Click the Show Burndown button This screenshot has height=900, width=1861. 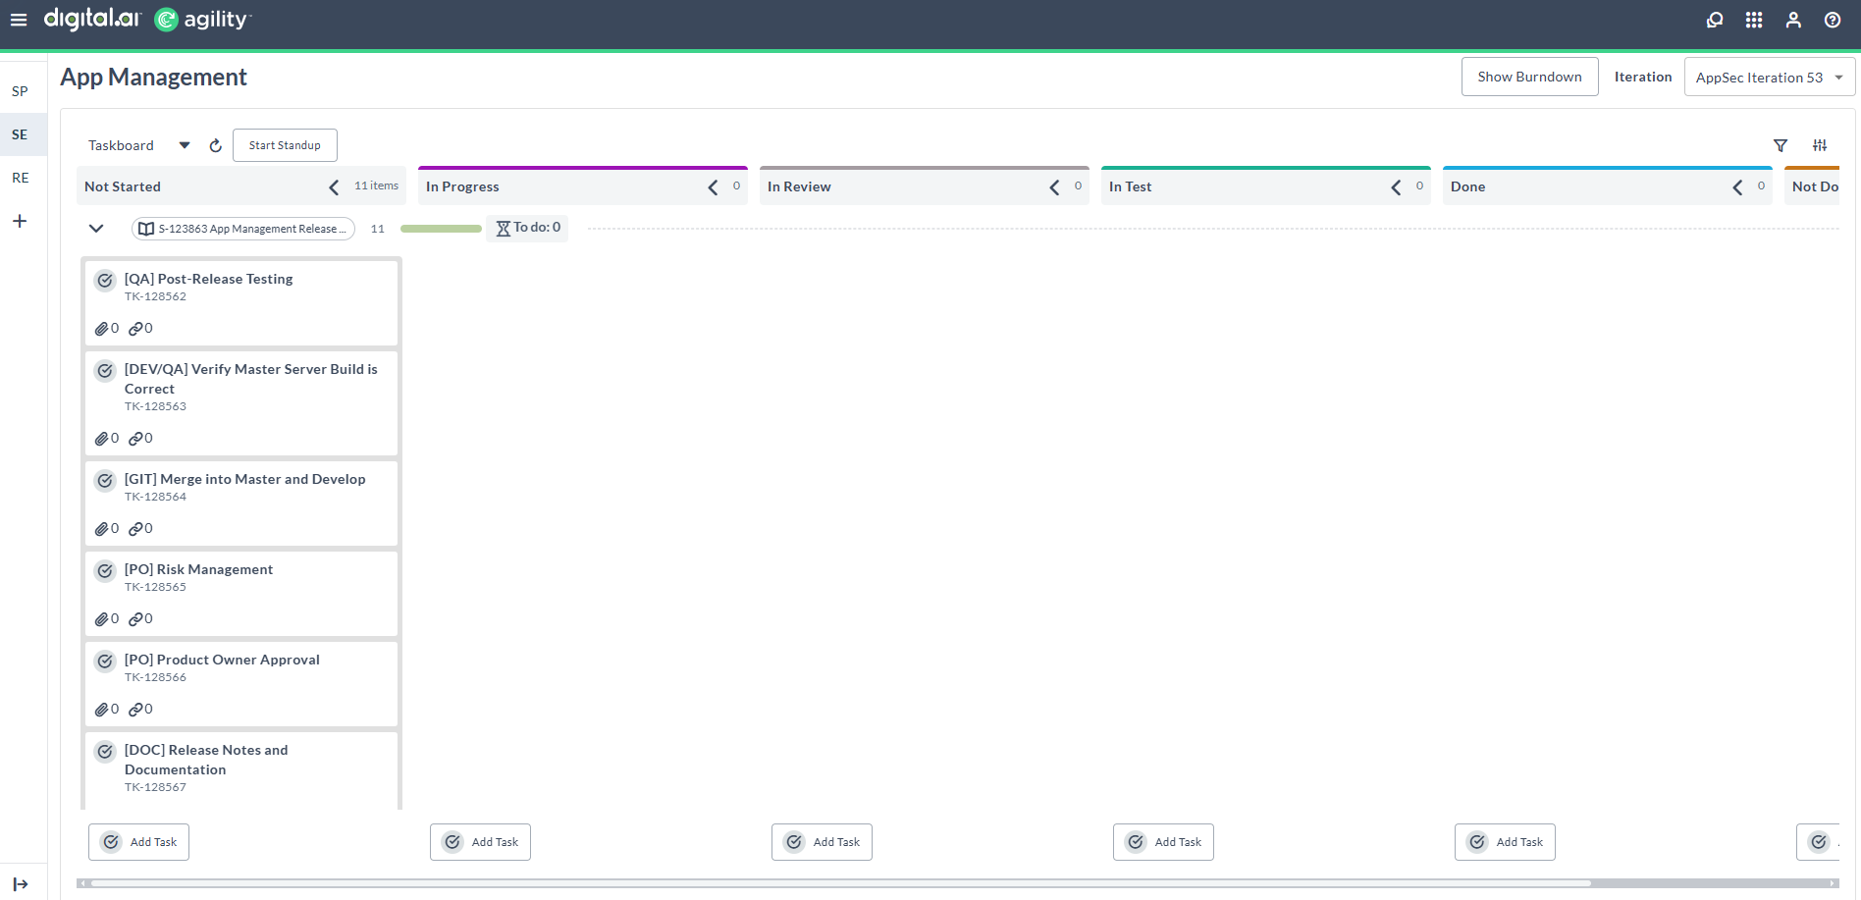pos(1529,77)
